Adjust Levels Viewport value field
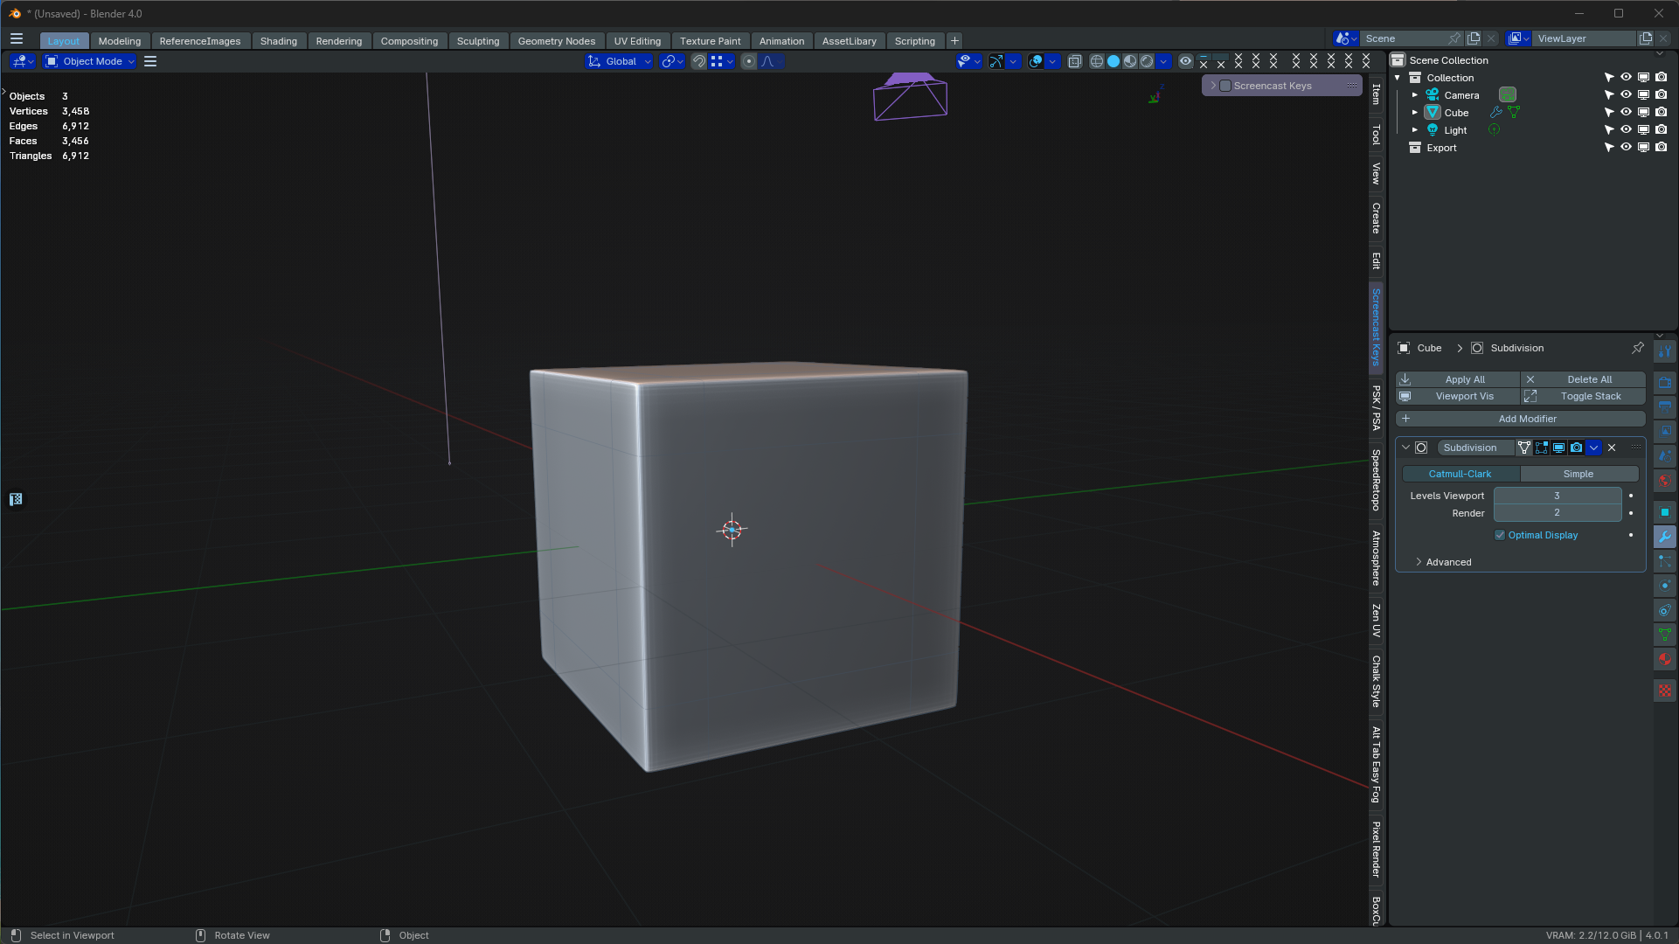 pyautogui.click(x=1557, y=496)
